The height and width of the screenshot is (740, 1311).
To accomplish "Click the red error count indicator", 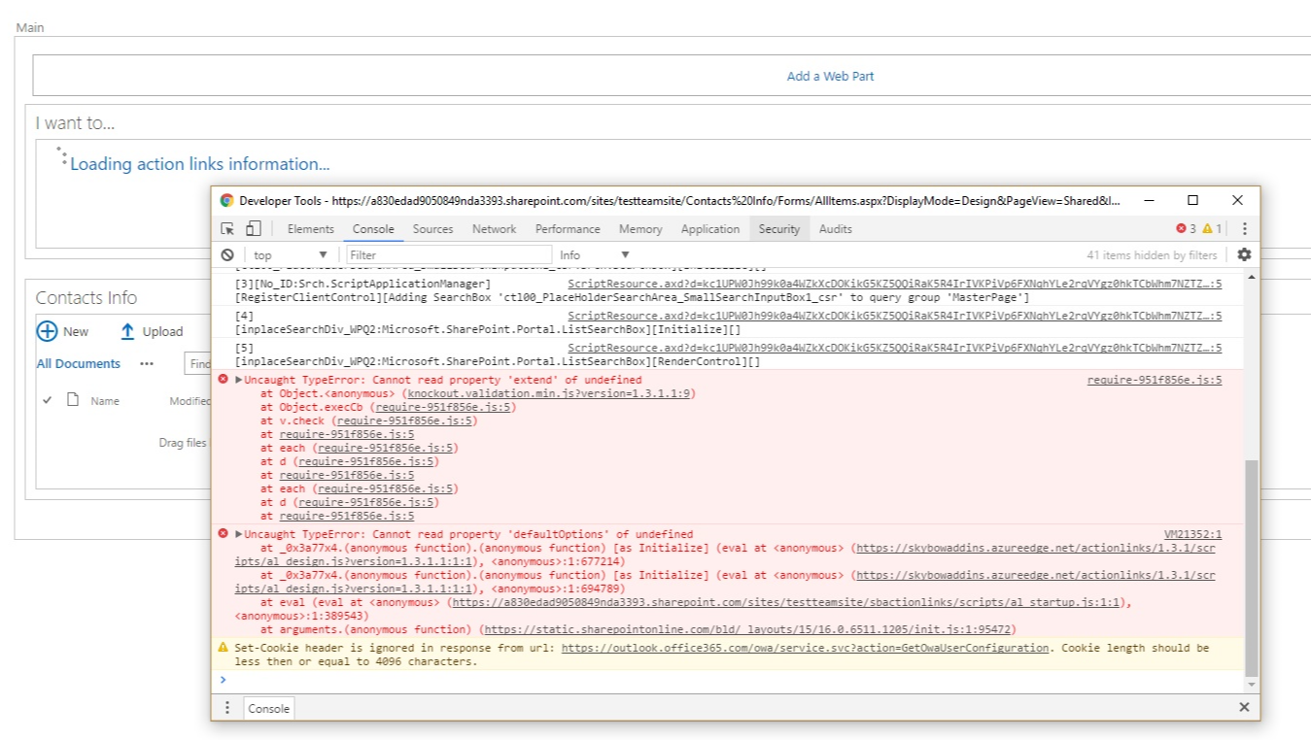I will tap(1187, 229).
